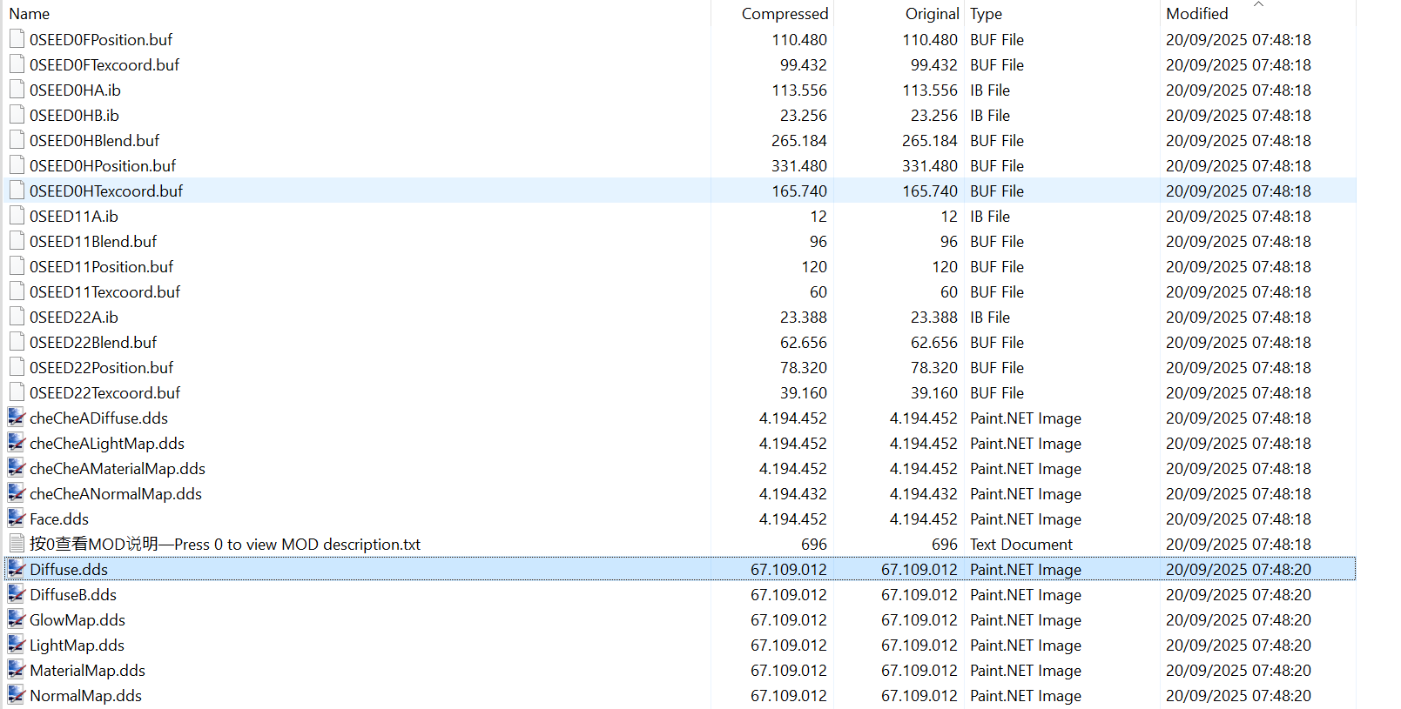Click the file icon of 0SEED22A.ib

[x=17, y=317]
